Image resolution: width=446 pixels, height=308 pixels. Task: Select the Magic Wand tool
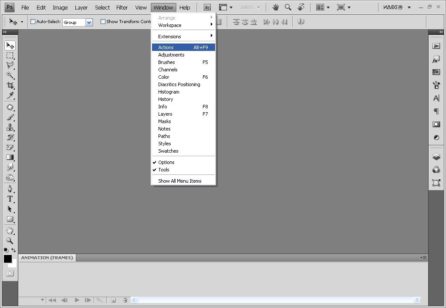pos(10,75)
